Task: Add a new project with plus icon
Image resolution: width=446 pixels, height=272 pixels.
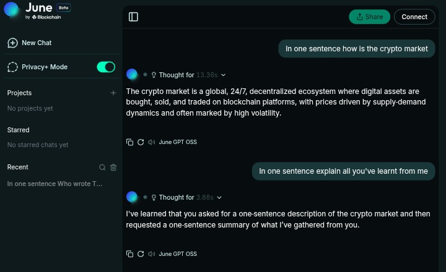Action: coord(113,93)
